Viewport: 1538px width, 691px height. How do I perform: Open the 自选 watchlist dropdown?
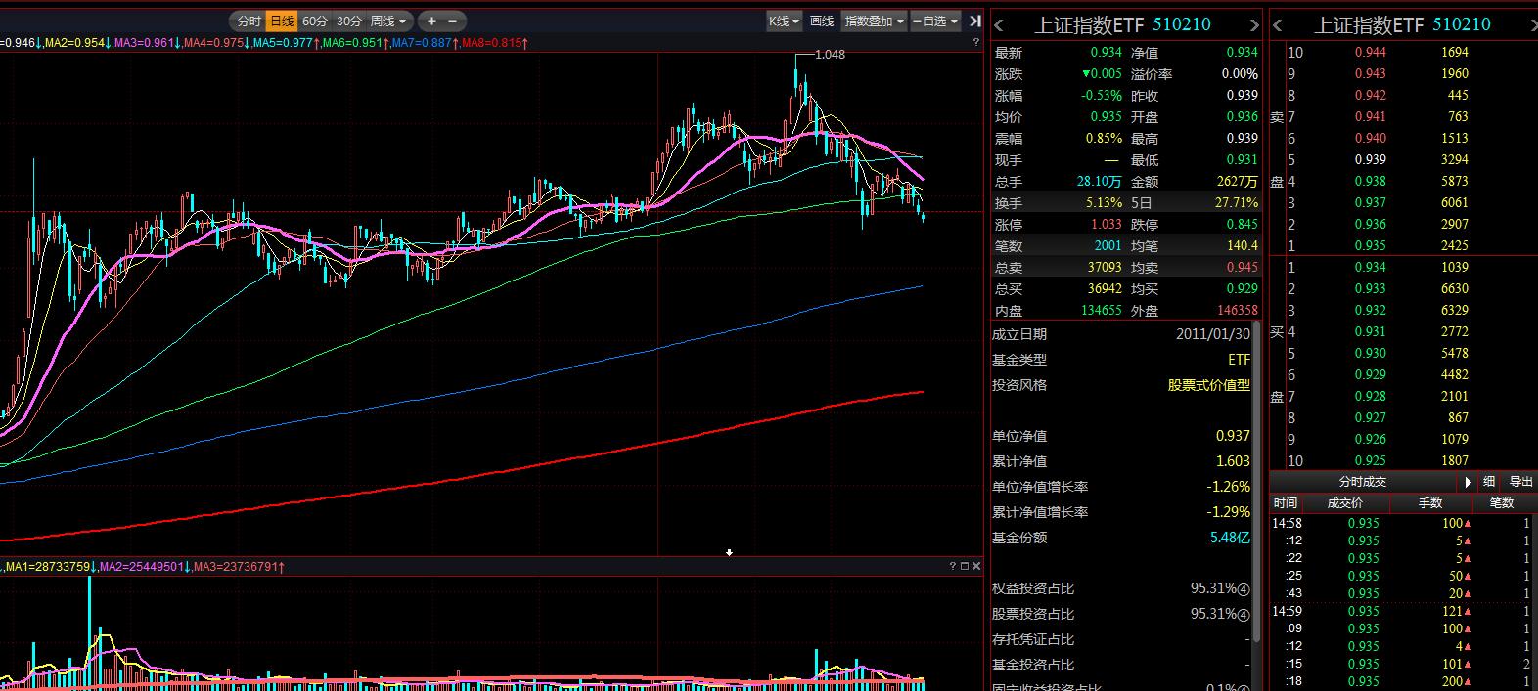coord(935,21)
